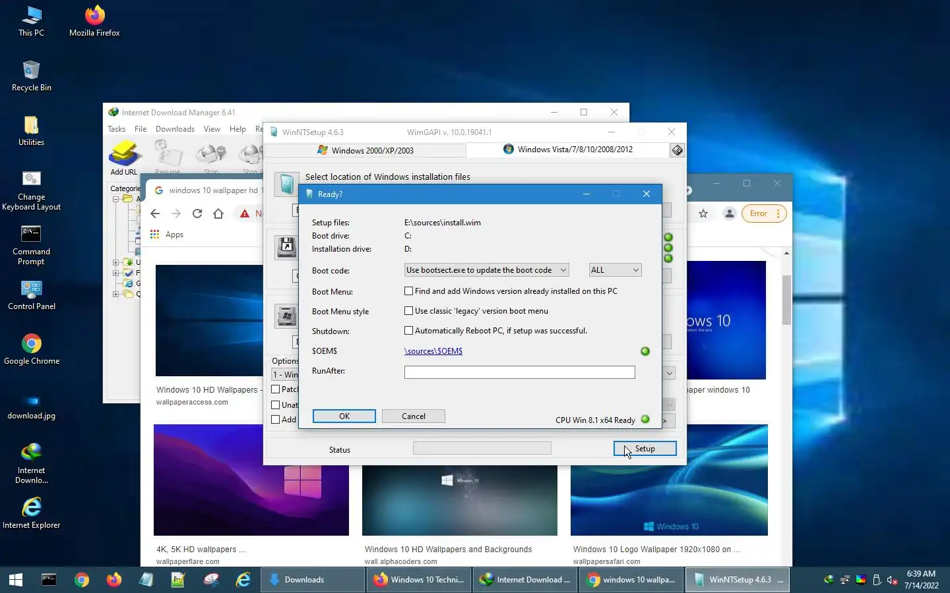Expand the bottom stacked-folders node in IDM tree
Viewport: 950px width, 593px height.
pos(115,294)
